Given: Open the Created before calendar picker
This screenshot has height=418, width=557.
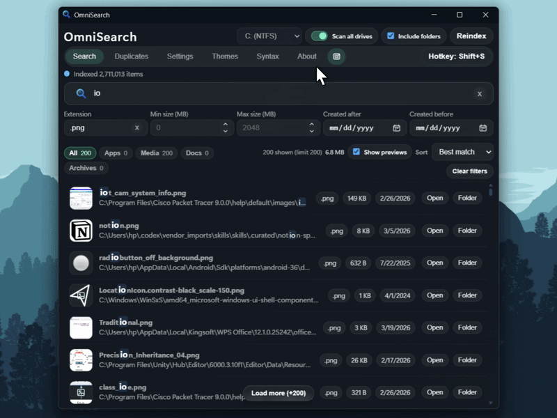Looking at the screenshot, I should (x=483, y=128).
